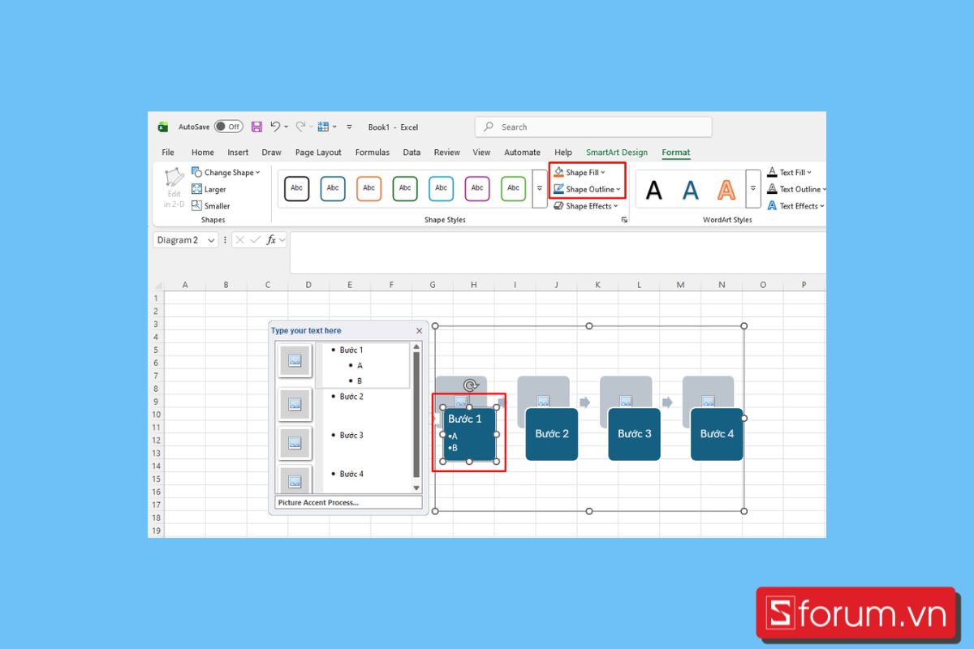
Task: Click the Bước 2 picture thumbnail in text pane
Action: point(295,404)
